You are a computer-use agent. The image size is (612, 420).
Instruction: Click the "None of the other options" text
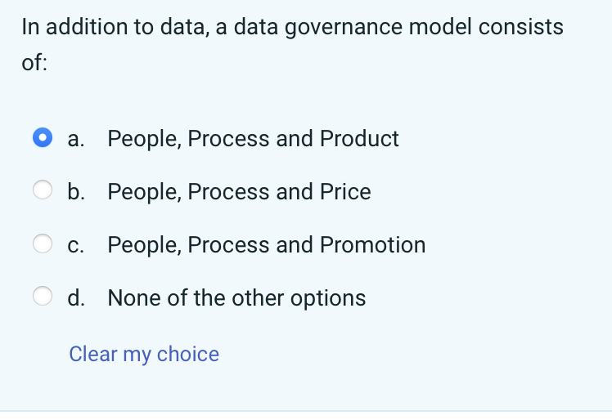click(x=236, y=297)
